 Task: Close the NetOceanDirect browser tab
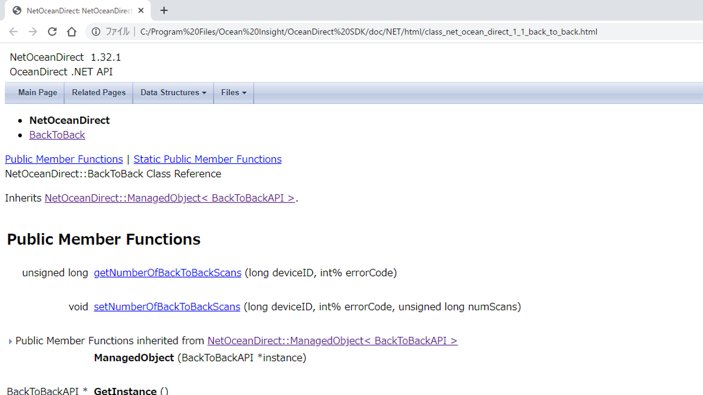click(141, 11)
